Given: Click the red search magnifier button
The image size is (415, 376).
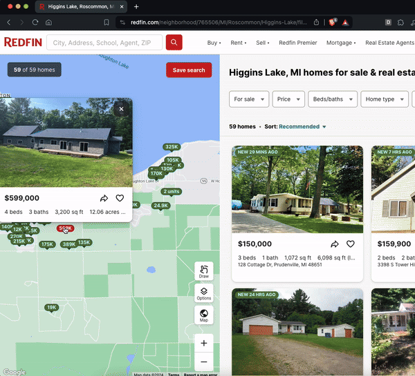Looking at the screenshot, I should (x=174, y=42).
